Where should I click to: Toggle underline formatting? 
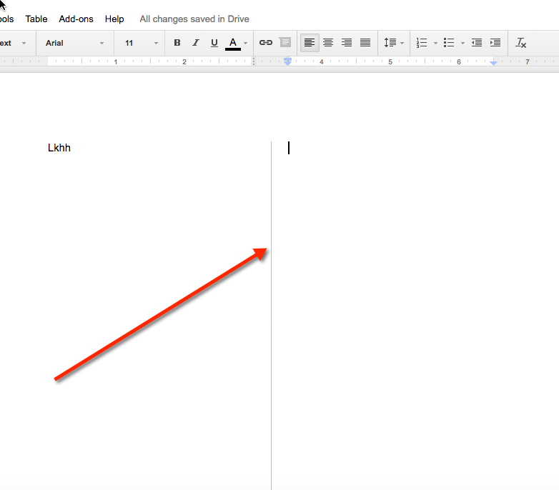pyautogui.click(x=214, y=43)
